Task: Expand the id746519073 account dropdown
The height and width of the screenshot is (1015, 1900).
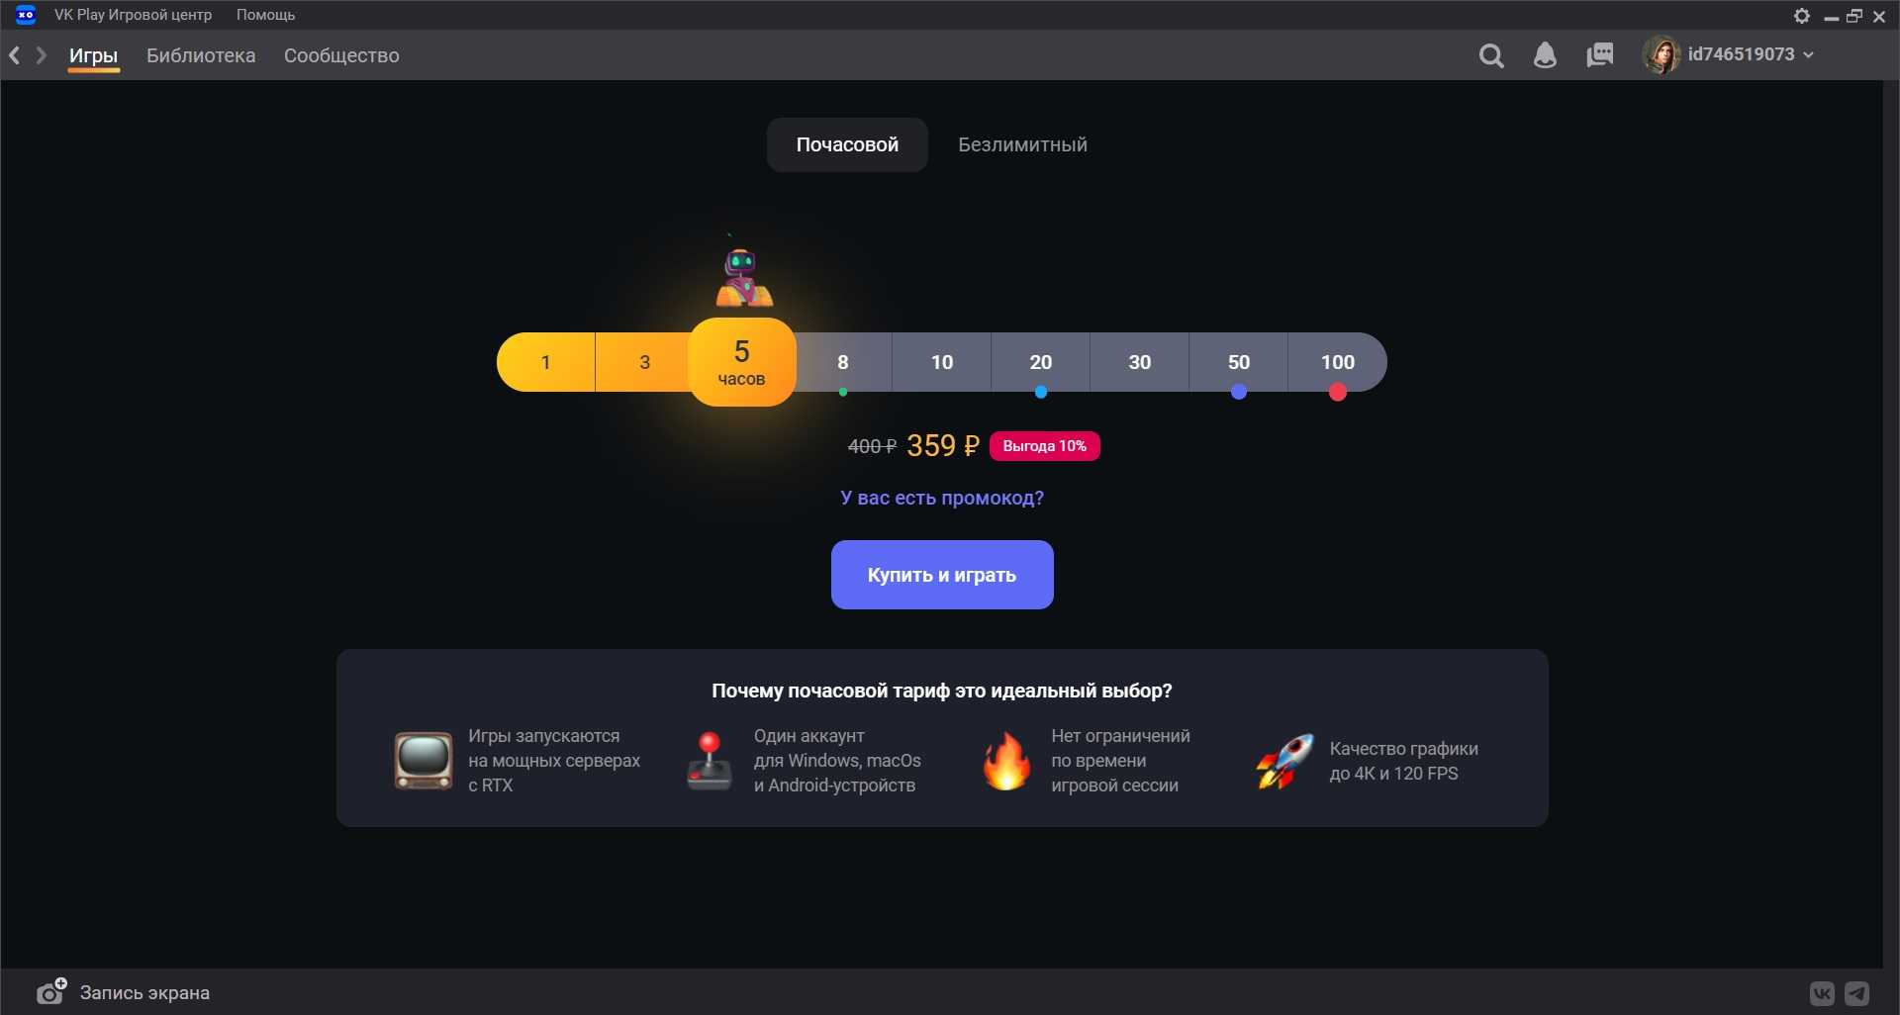Action: click(1751, 54)
